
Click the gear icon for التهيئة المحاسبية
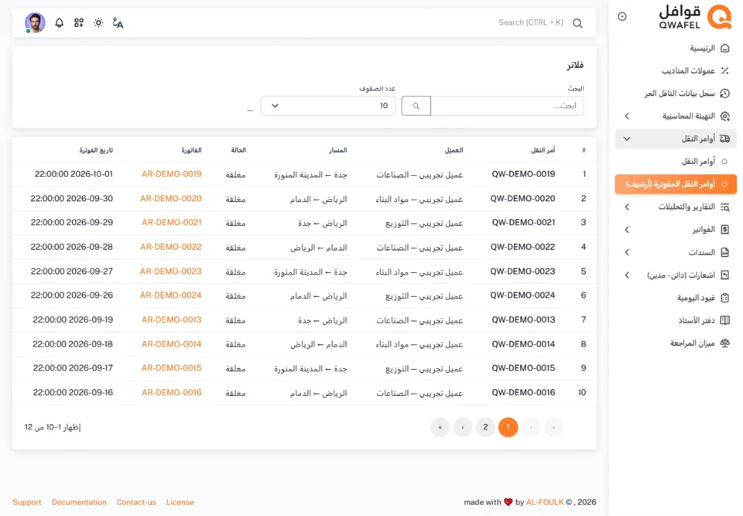[724, 116]
